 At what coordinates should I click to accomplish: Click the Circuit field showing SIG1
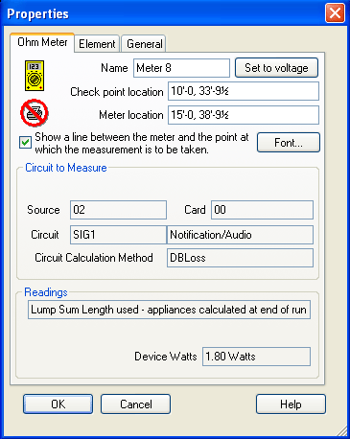[118, 235]
